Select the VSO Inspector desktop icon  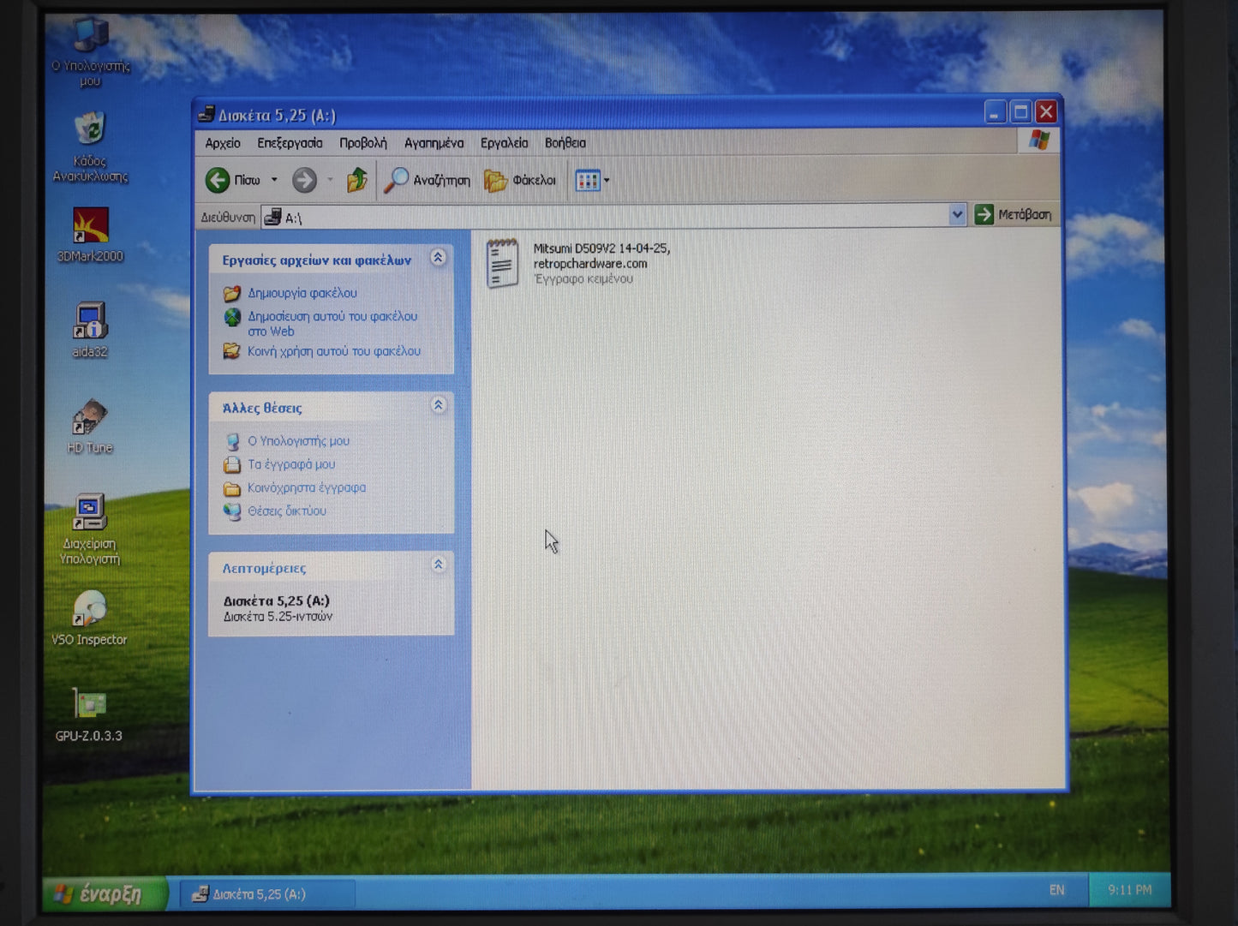click(x=90, y=610)
